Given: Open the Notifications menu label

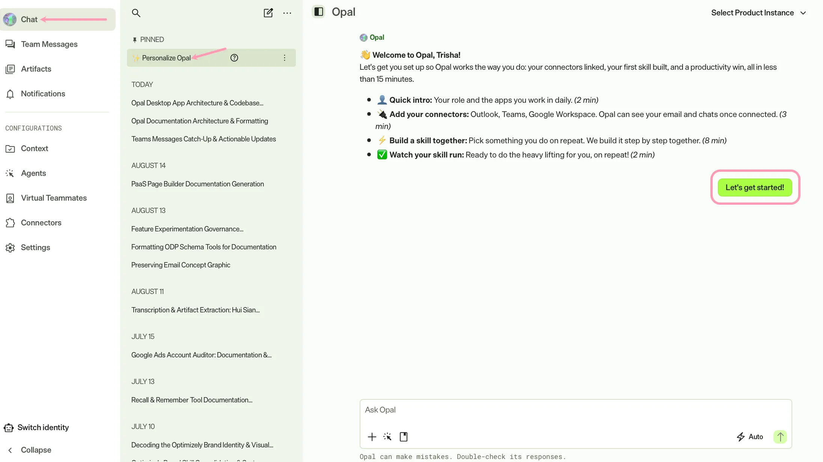Looking at the screenshot, I should point(43,94).
